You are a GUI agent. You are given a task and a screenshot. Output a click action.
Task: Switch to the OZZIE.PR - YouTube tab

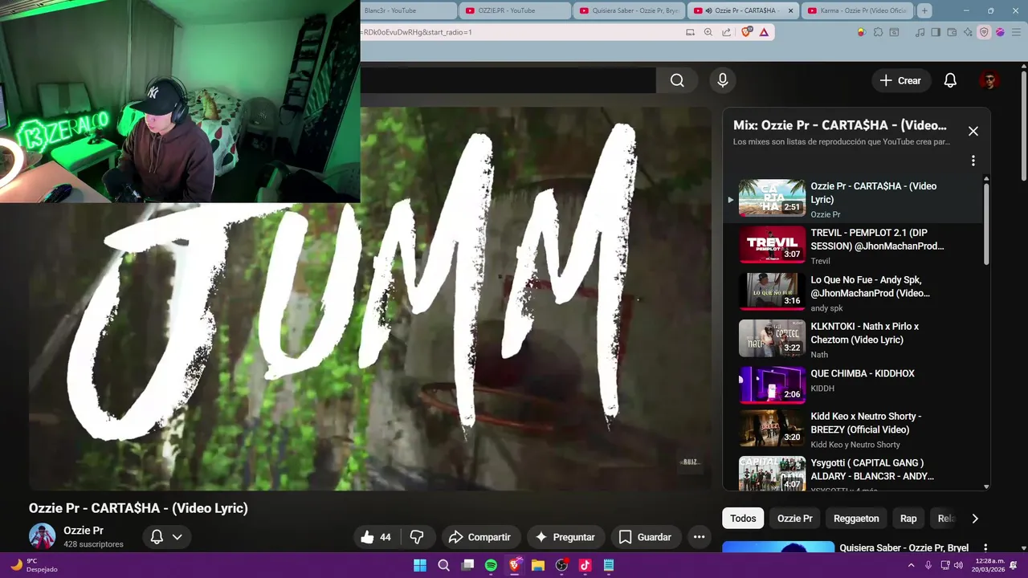pyautogui.click(x=514, y=10)
